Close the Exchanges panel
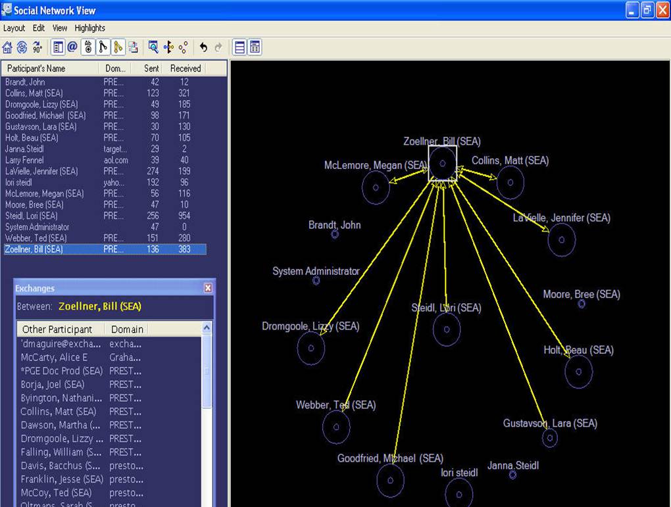Image resolution: width=671 pixels, height=507 pixels. [208, 288]
